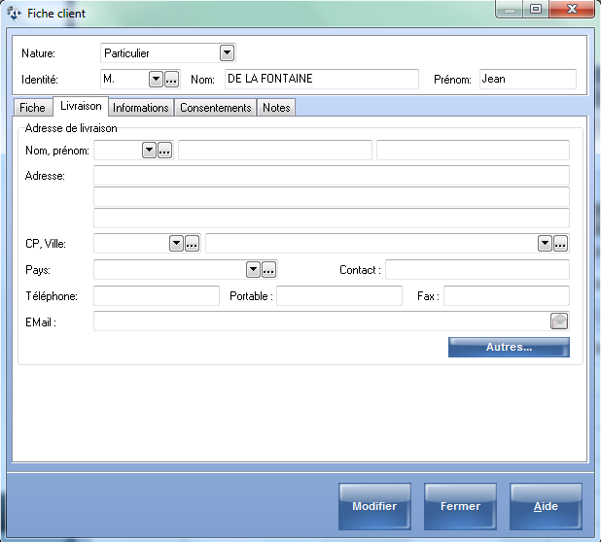Viewport: 601px width, 542px height.
Task: Expand the Nature dropdown
Action: [x=227, y=53]
